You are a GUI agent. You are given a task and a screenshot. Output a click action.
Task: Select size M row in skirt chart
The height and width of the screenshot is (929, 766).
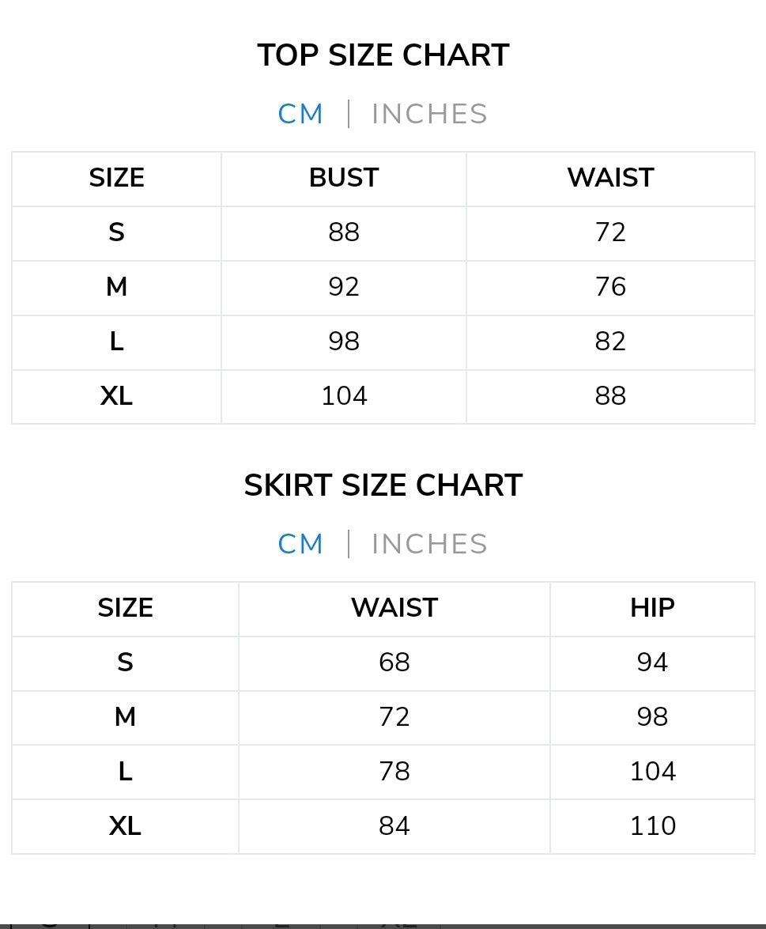(x=125, y=717)
